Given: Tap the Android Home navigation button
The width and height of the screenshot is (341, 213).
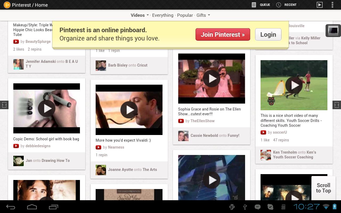Looking at the screenshot, I should click(32, 207).
